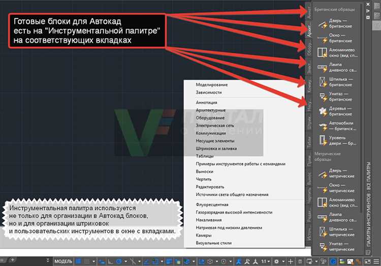Viewport: 381px width, 266px height.
Task: Select Примеры инструментов работы с командами entry
Action: click(x=240, y=164)
